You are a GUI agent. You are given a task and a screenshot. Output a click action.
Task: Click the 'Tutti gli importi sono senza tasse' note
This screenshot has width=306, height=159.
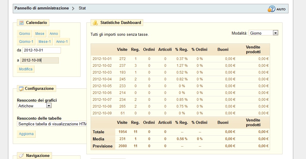pos(120,35)
